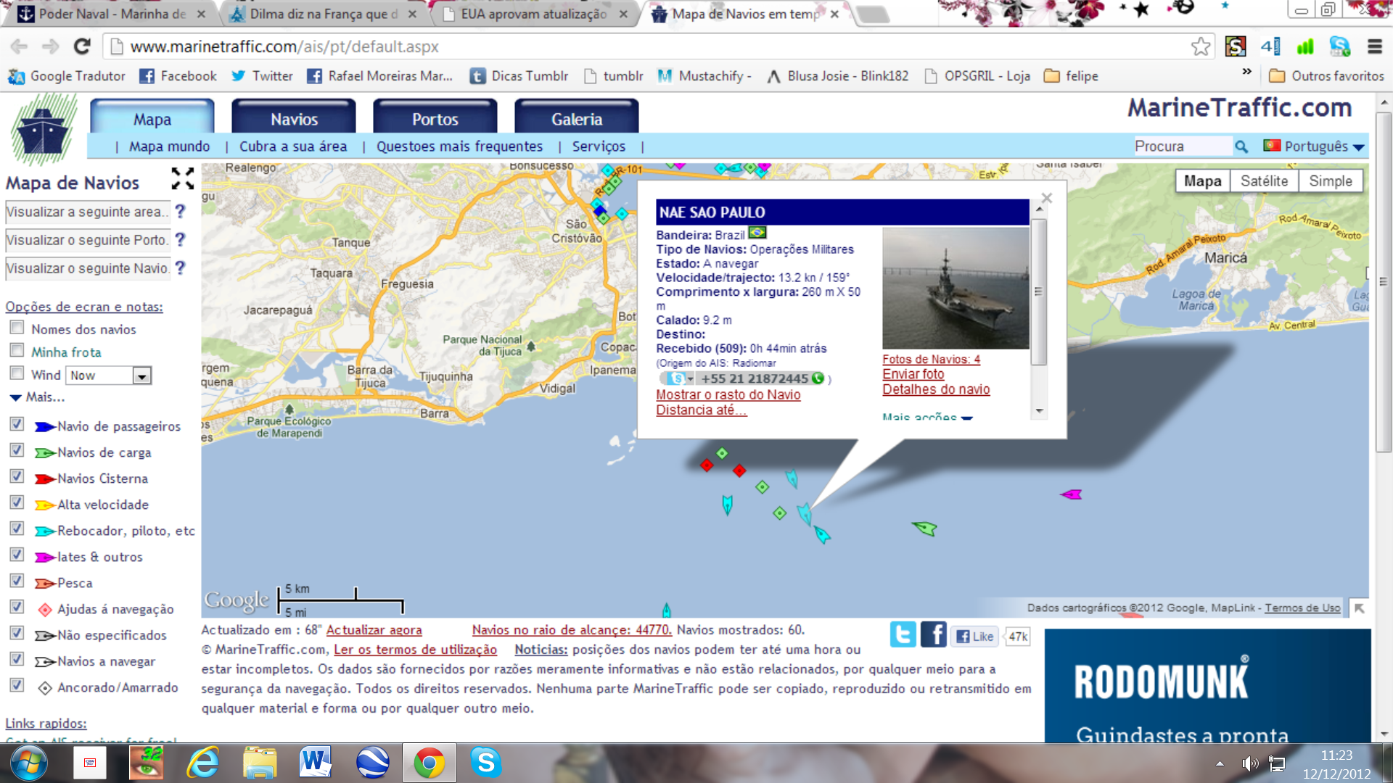Screen dimensions: 1393x783
Task: Enable the Nomes dos navios checkbox
Action: pos(17,327)
